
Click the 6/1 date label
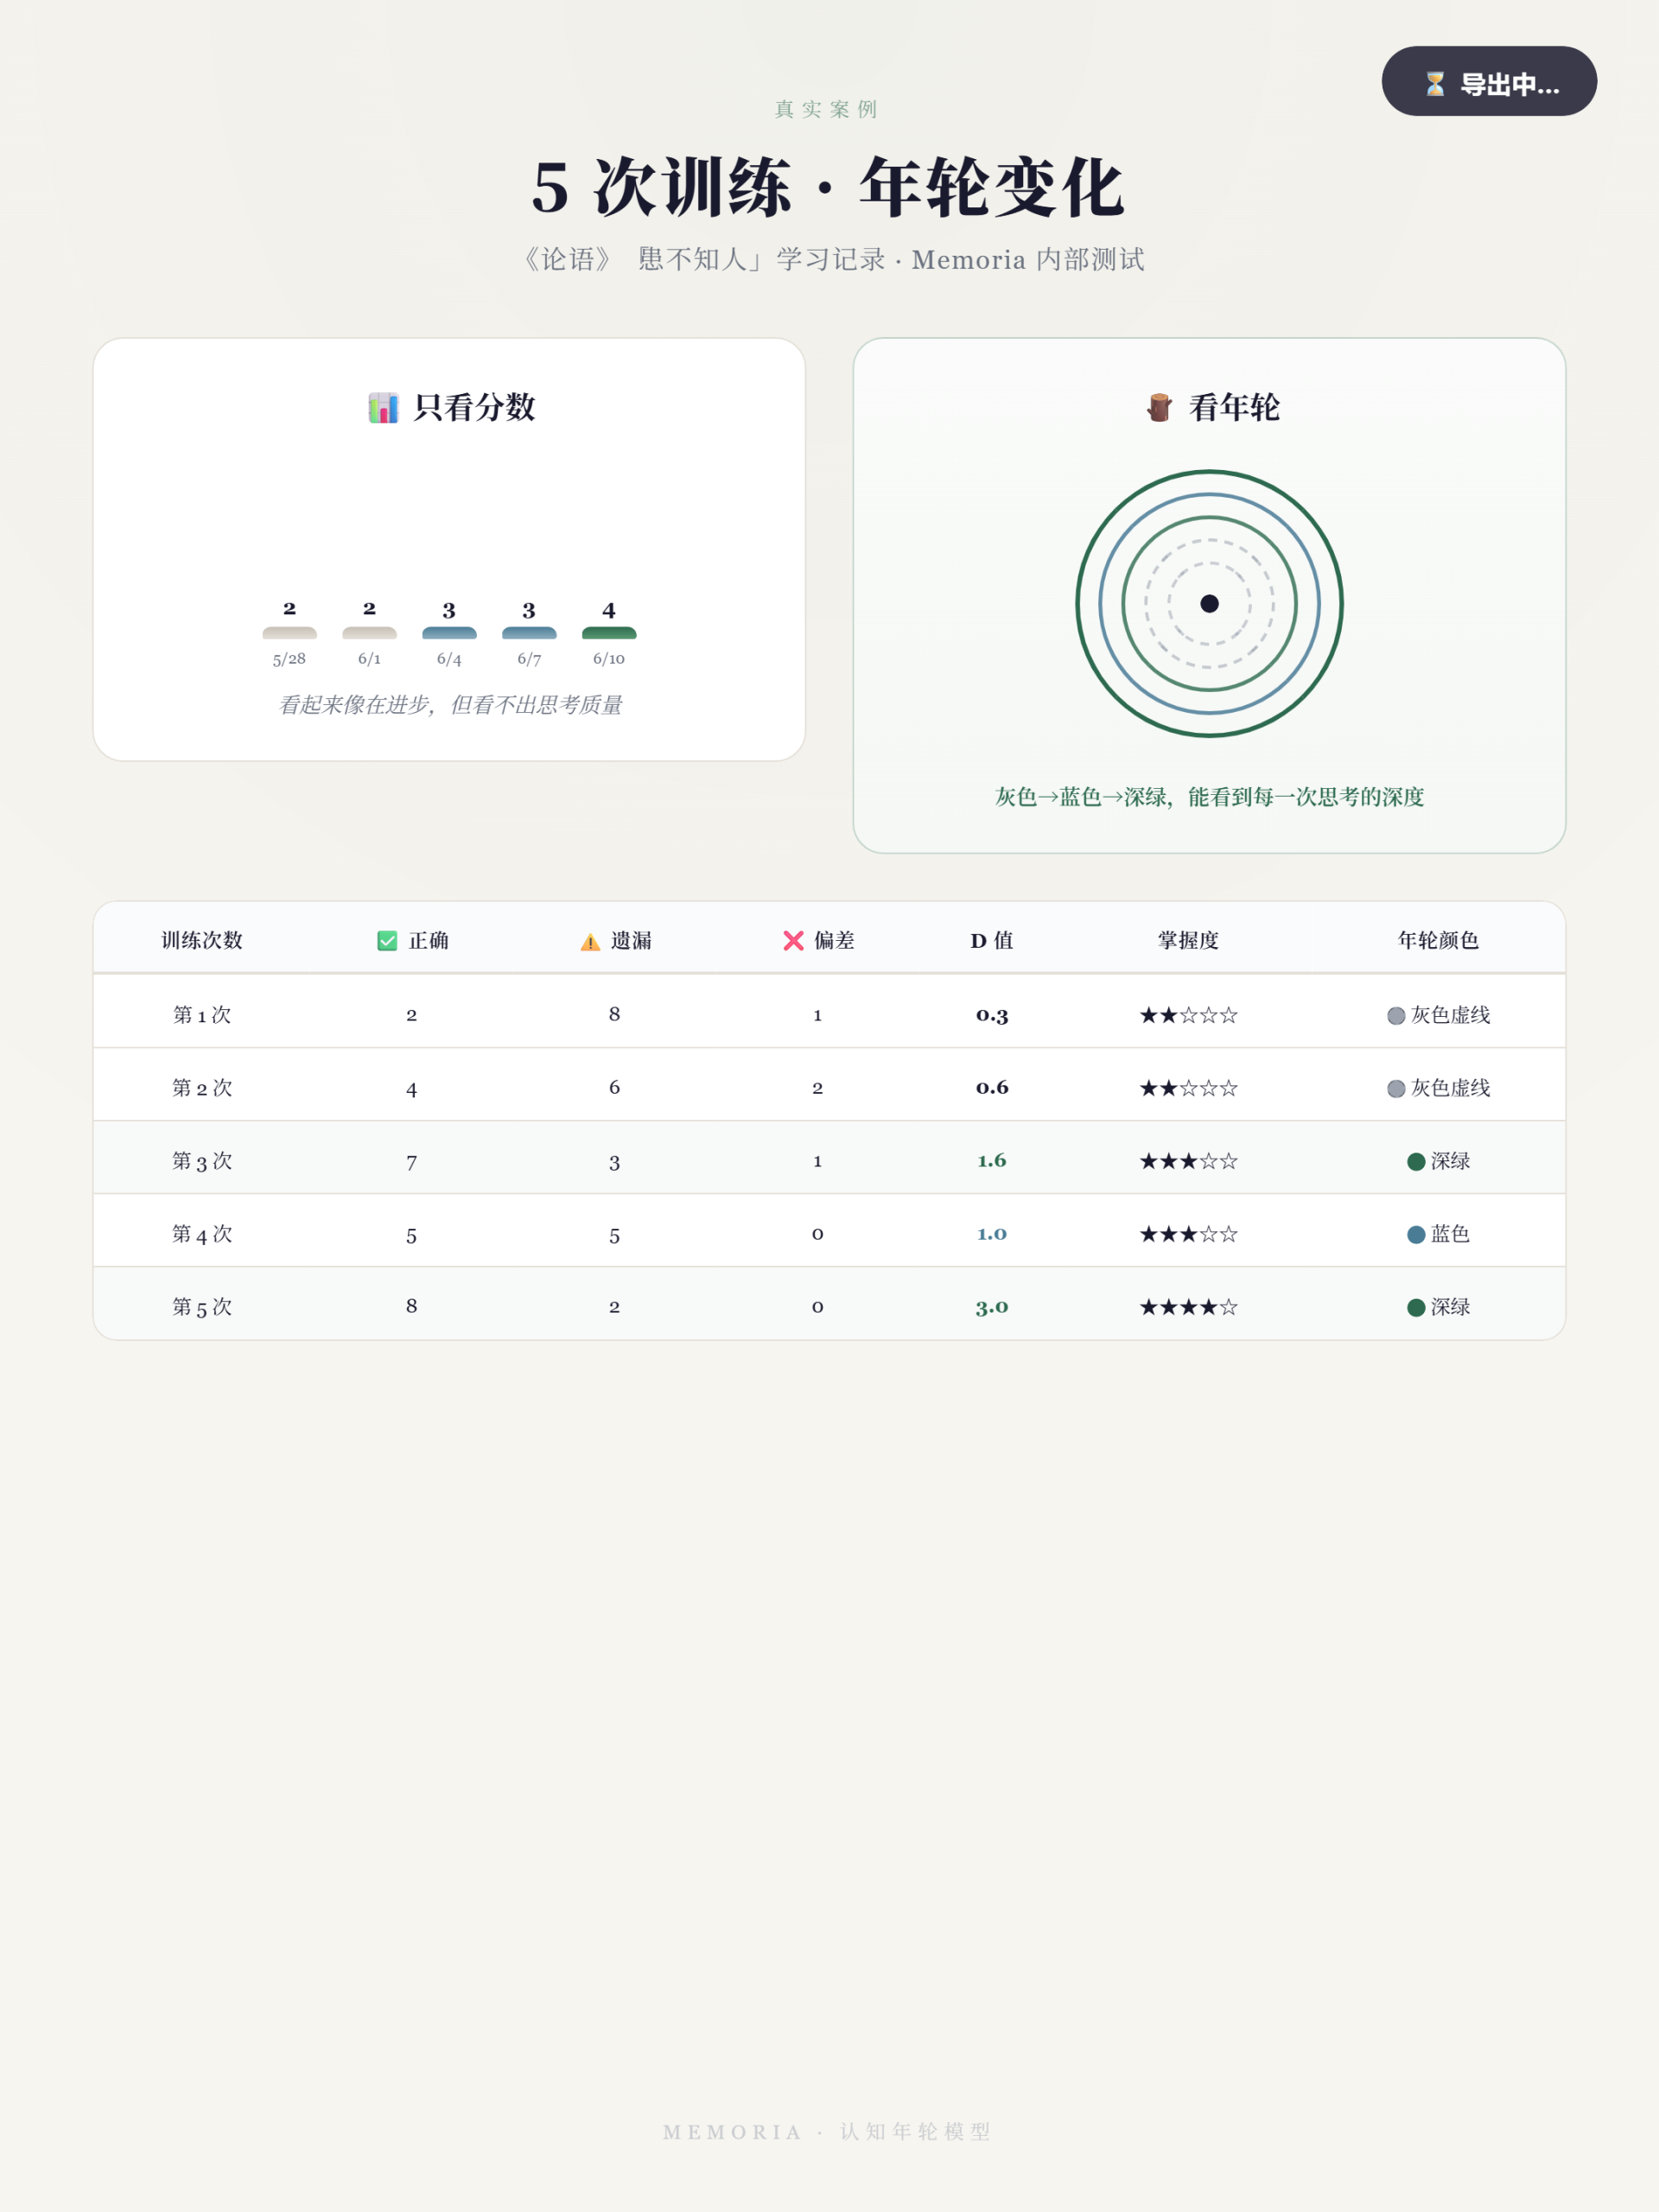coord(369,659)
